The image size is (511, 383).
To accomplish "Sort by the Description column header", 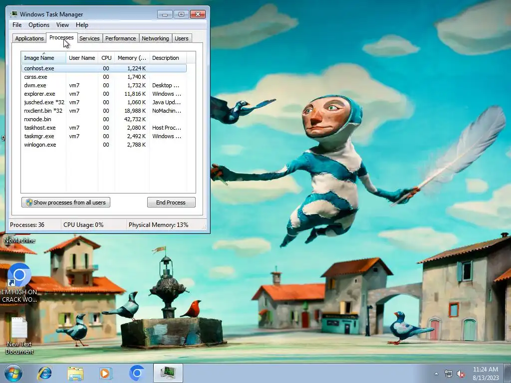I will (x=168, y=58).
